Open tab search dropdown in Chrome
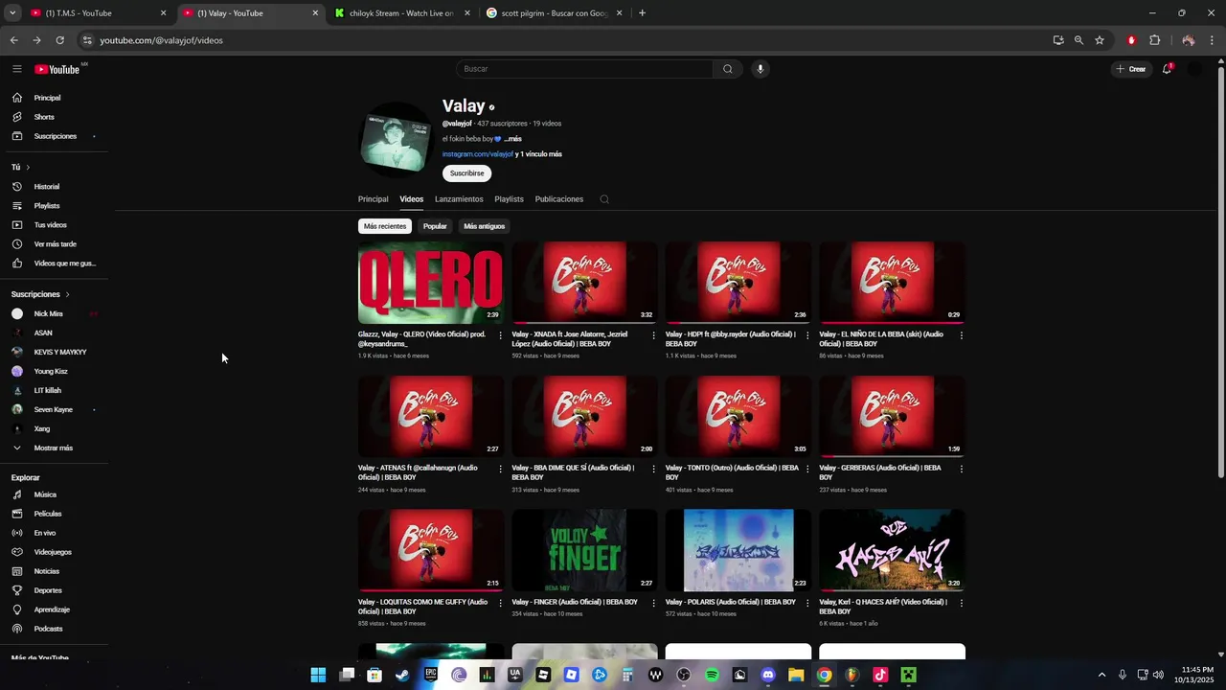Screen dimensions: 1226x690 [12, 13]
